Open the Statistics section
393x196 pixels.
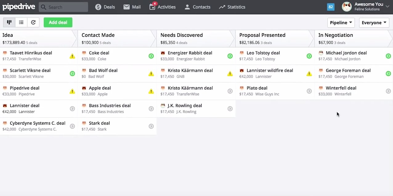232,7
